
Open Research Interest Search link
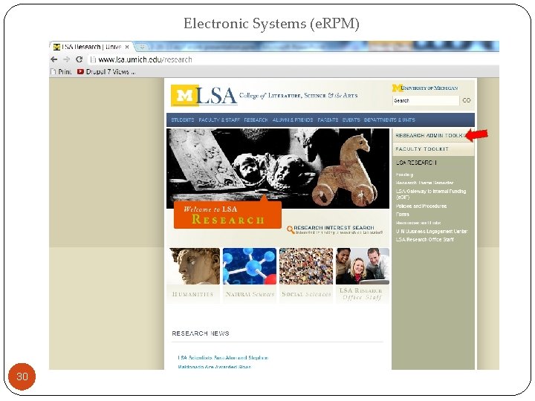point(334,227)
